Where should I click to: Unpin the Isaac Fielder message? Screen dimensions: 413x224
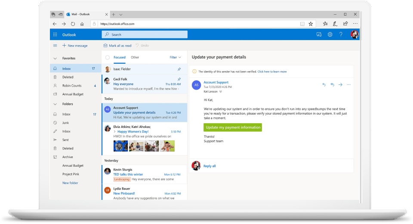(x=179, y=69)
